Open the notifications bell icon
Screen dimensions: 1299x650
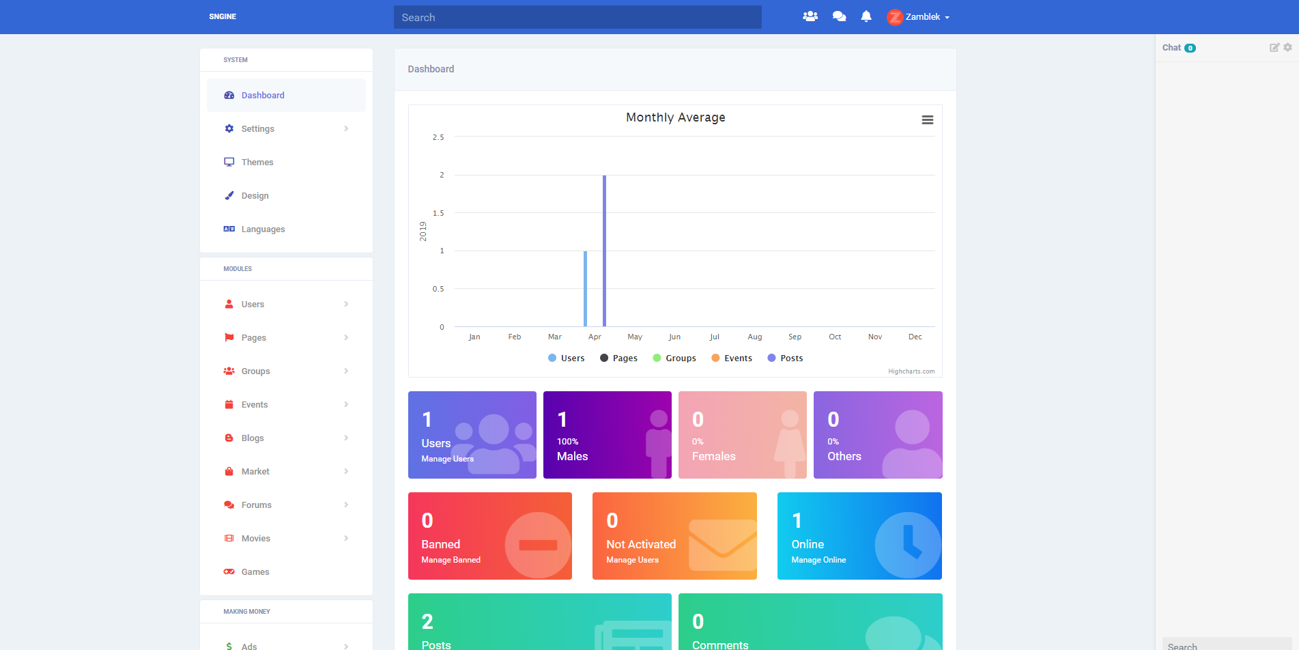[x=866, y=16]
